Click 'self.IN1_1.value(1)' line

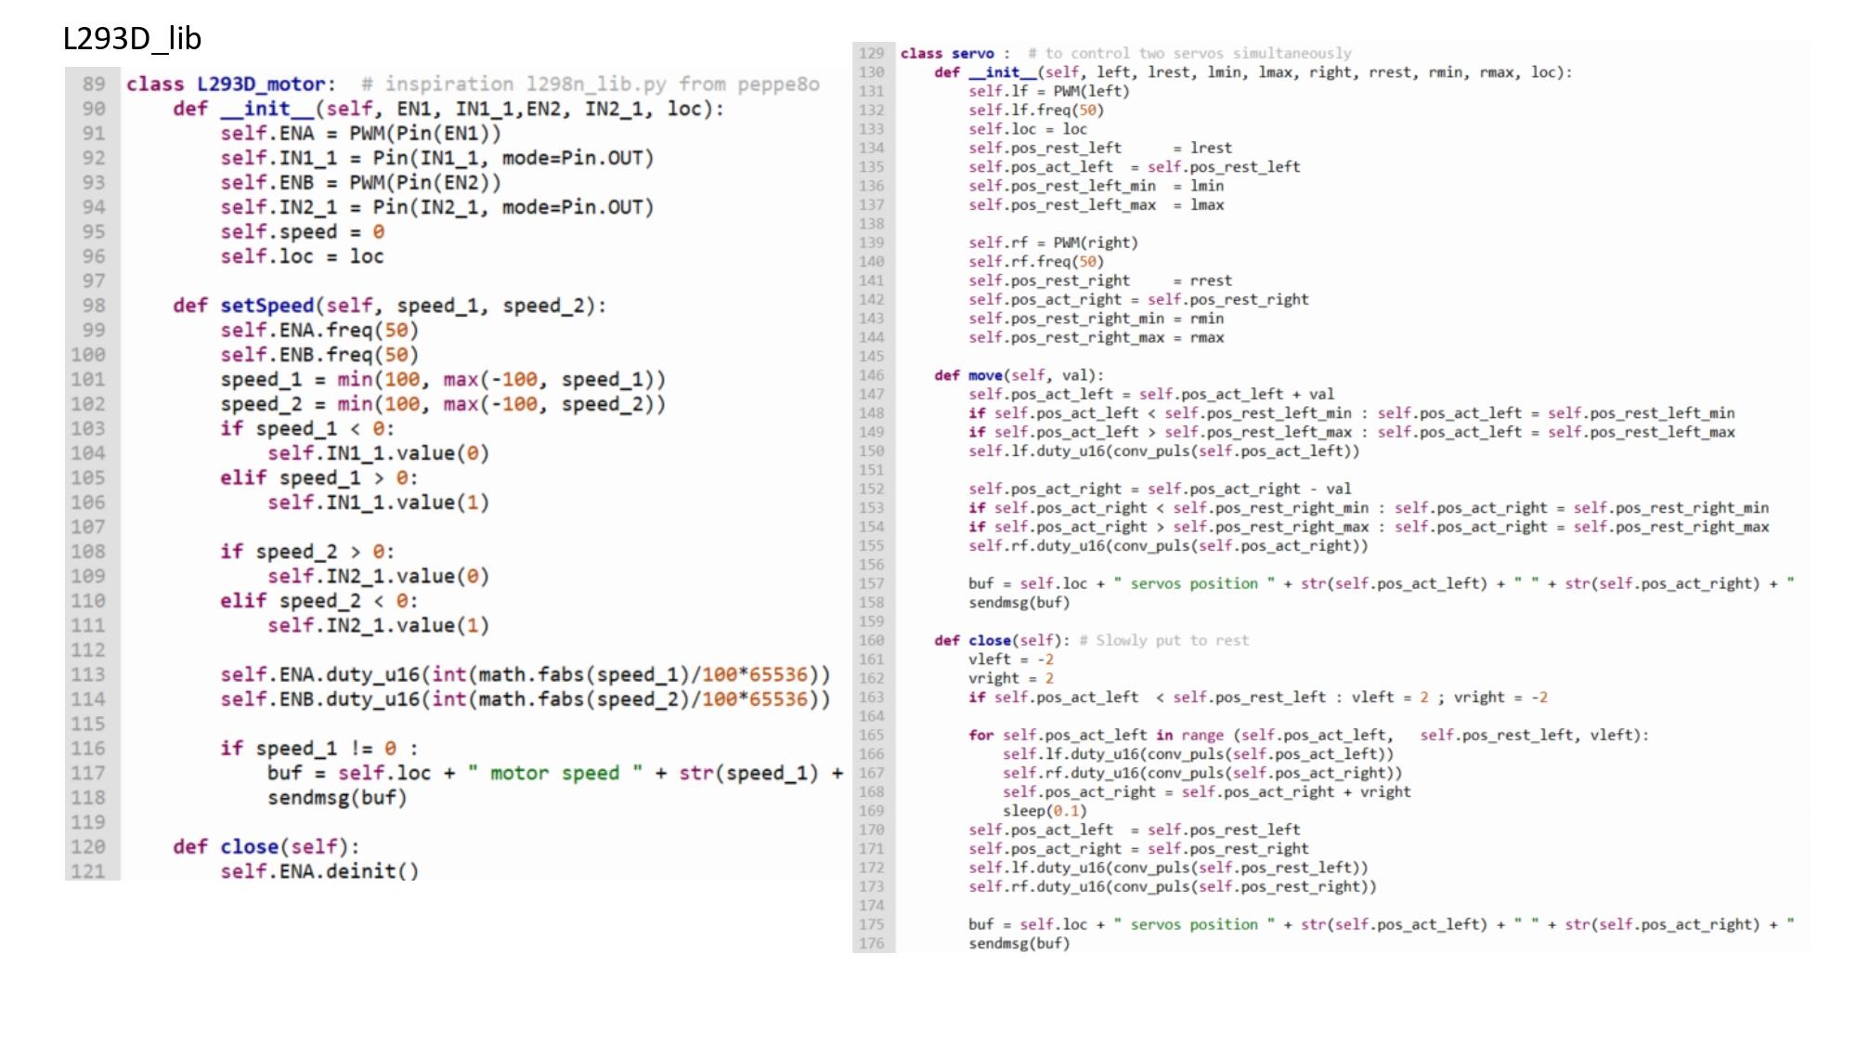pyautogui.click(x=378, y=503)
